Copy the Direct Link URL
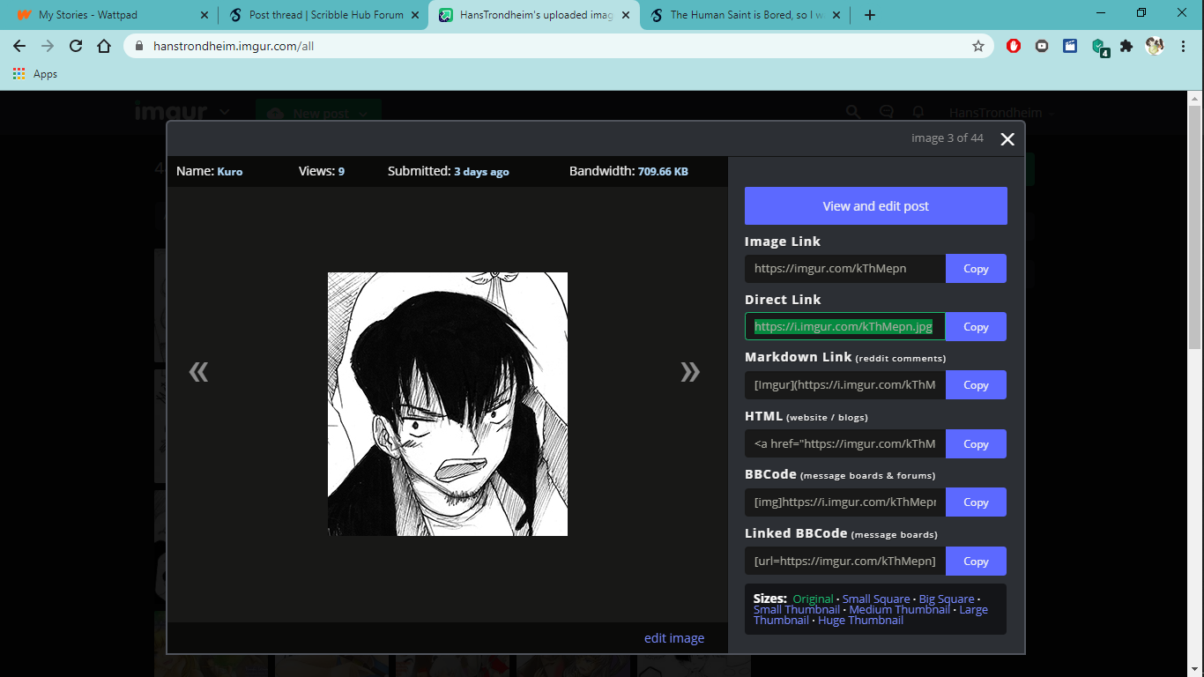1204x677 pixels. tap(976, 327)
